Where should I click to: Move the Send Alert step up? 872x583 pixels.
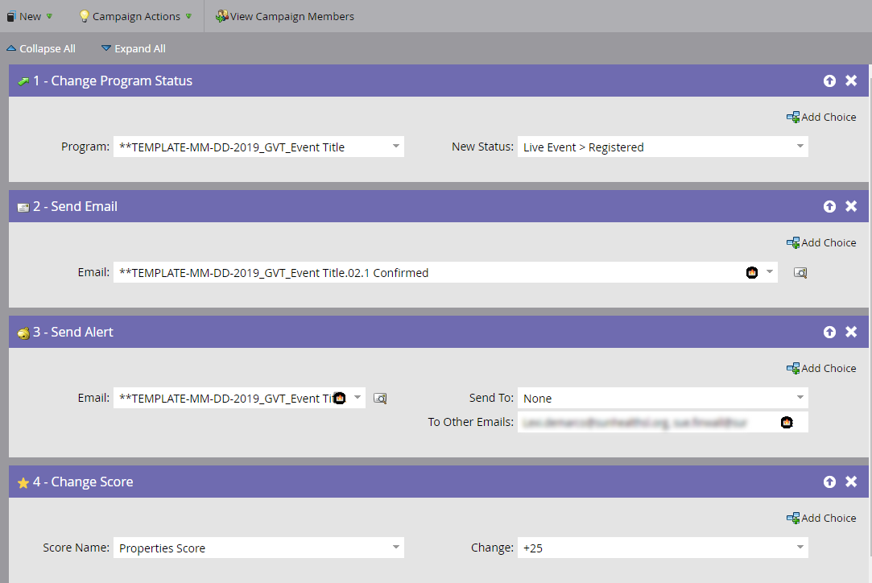829,332
